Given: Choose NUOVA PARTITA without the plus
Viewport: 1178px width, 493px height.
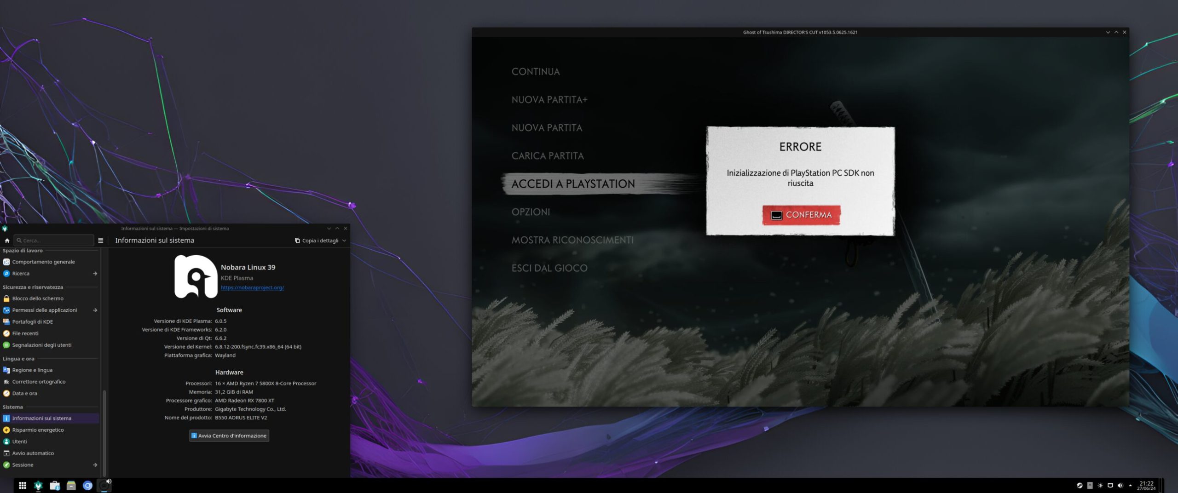Looking at the screenshot, I should click(x=547, y=128).
